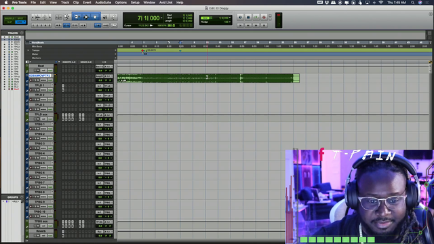Open the Track menu
Screen dimensions: 434x244
click(65, 3)
